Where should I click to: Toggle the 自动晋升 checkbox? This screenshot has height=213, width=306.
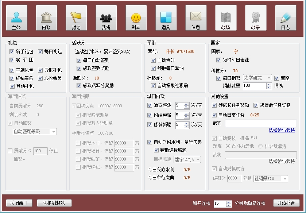click(x=153, y=60)
